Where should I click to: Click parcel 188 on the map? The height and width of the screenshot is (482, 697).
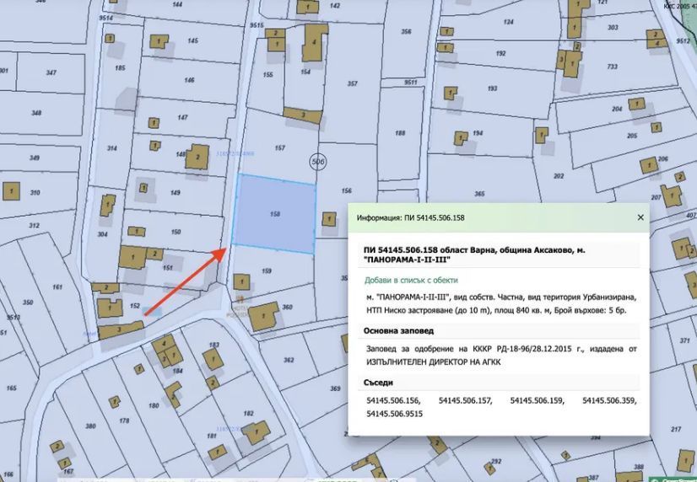pos(399,133)
